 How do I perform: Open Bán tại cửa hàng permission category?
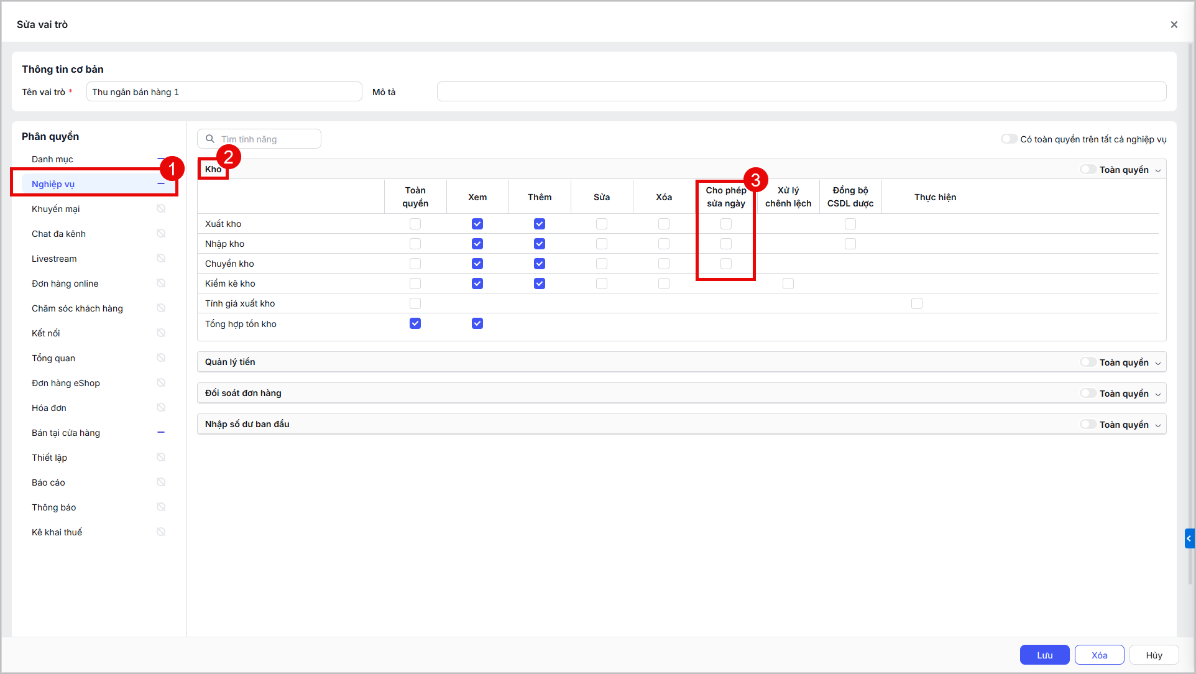click(x=99, y=433)
